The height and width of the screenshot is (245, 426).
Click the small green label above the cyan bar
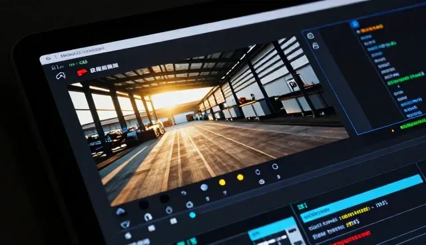tap(302, 206)
